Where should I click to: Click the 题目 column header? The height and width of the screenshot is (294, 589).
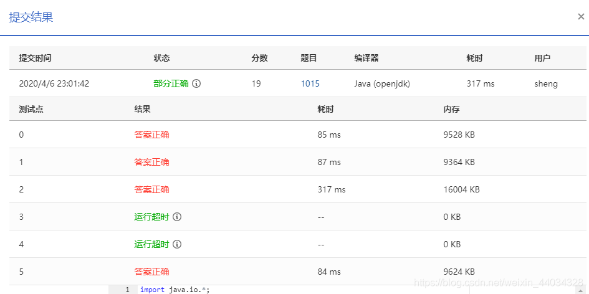pyautogui.click(x=309, y=58)
